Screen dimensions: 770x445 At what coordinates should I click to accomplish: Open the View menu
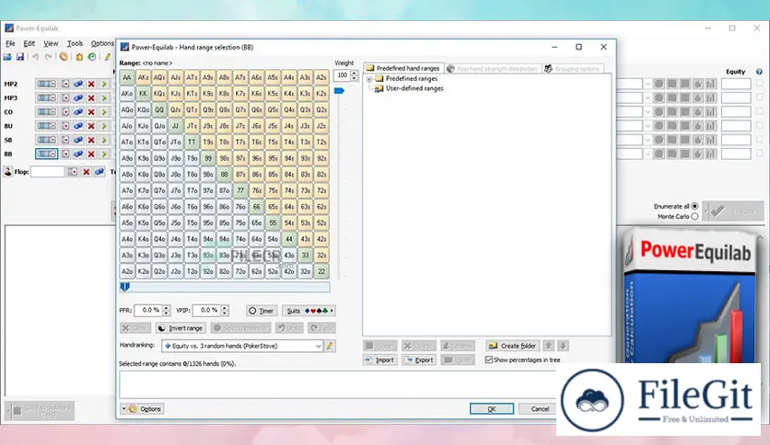51,43
